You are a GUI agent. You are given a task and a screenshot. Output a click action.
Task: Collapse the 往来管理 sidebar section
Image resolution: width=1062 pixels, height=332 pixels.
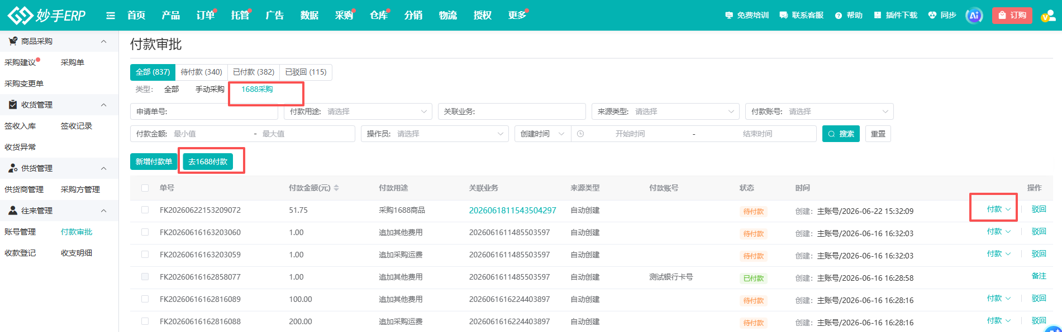point(103,211)
